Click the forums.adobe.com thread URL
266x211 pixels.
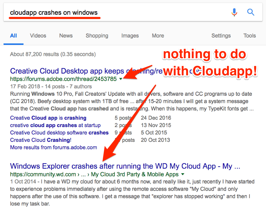point(64,79)
